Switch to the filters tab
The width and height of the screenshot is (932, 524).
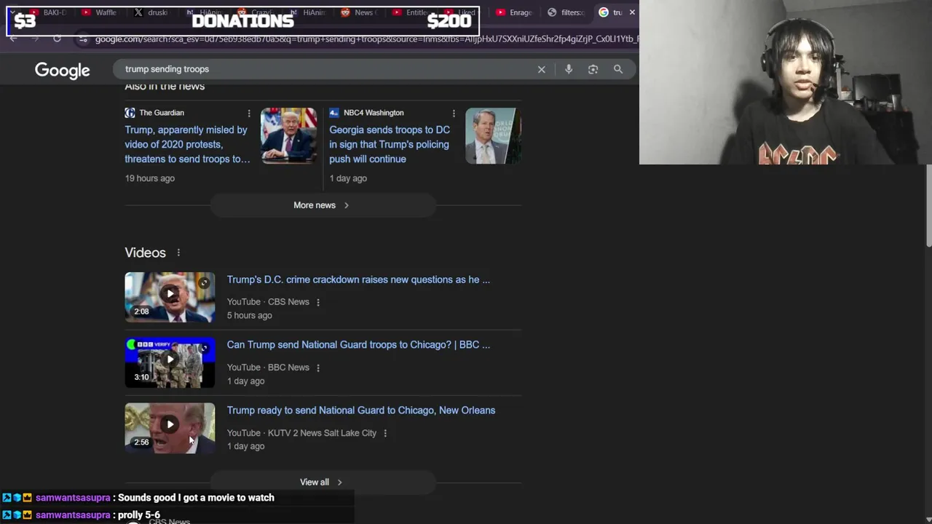click(566, 12)
